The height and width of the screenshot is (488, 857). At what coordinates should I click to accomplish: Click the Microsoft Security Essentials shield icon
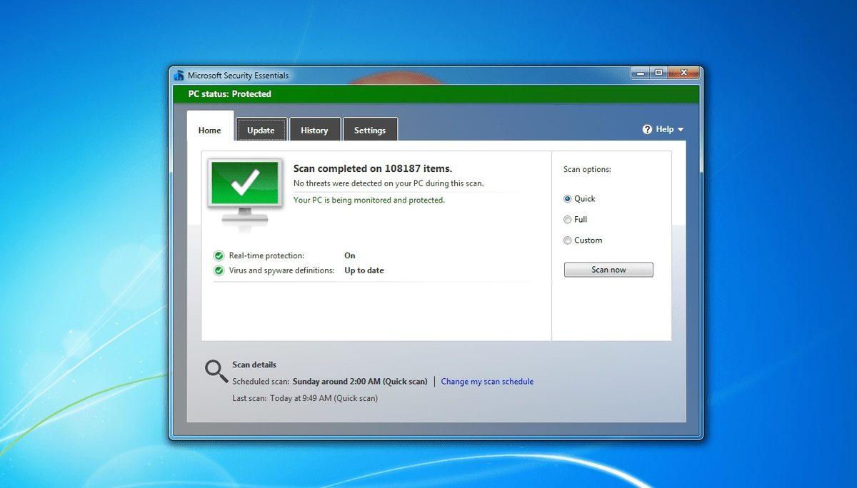(x=179, y=75)
